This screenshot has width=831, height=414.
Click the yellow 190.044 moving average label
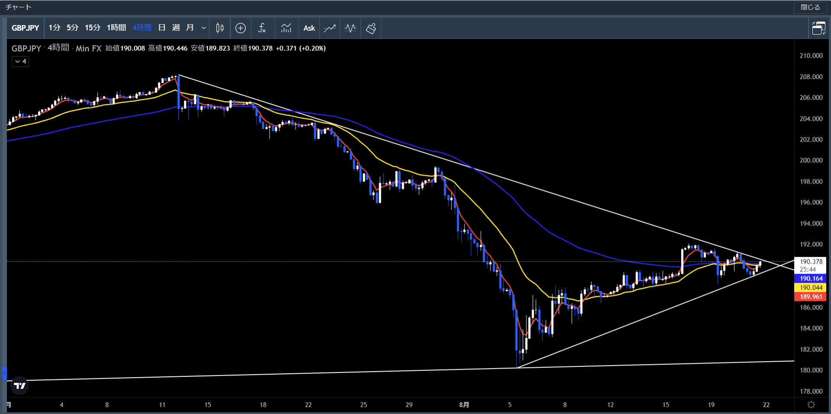coord(810,288)
